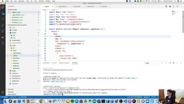
Task: Click Spaces: 2 in status bar
Action: click(x=147, y=97)
